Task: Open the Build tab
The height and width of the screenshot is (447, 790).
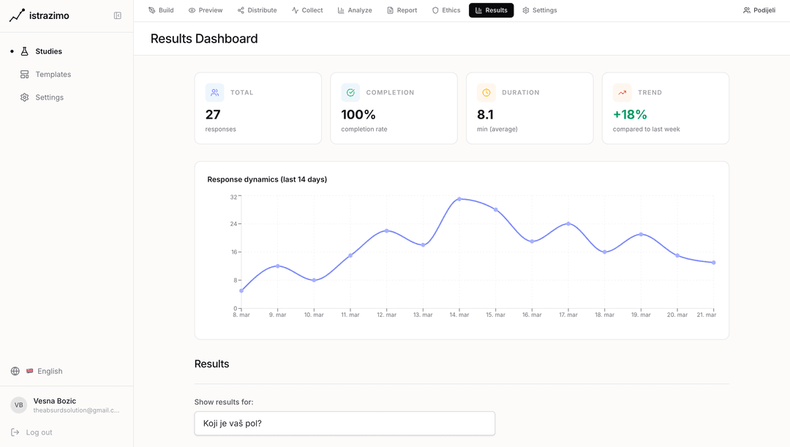Action: [161, 10]
